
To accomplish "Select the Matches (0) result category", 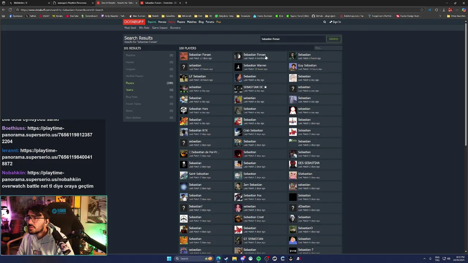I will pos(149,55).
